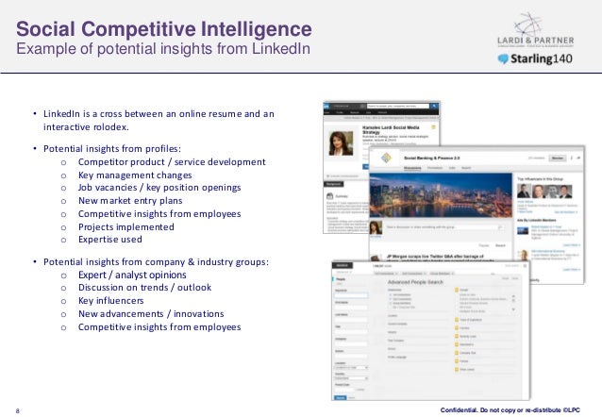Click the First Name input field

click(351, 308)
